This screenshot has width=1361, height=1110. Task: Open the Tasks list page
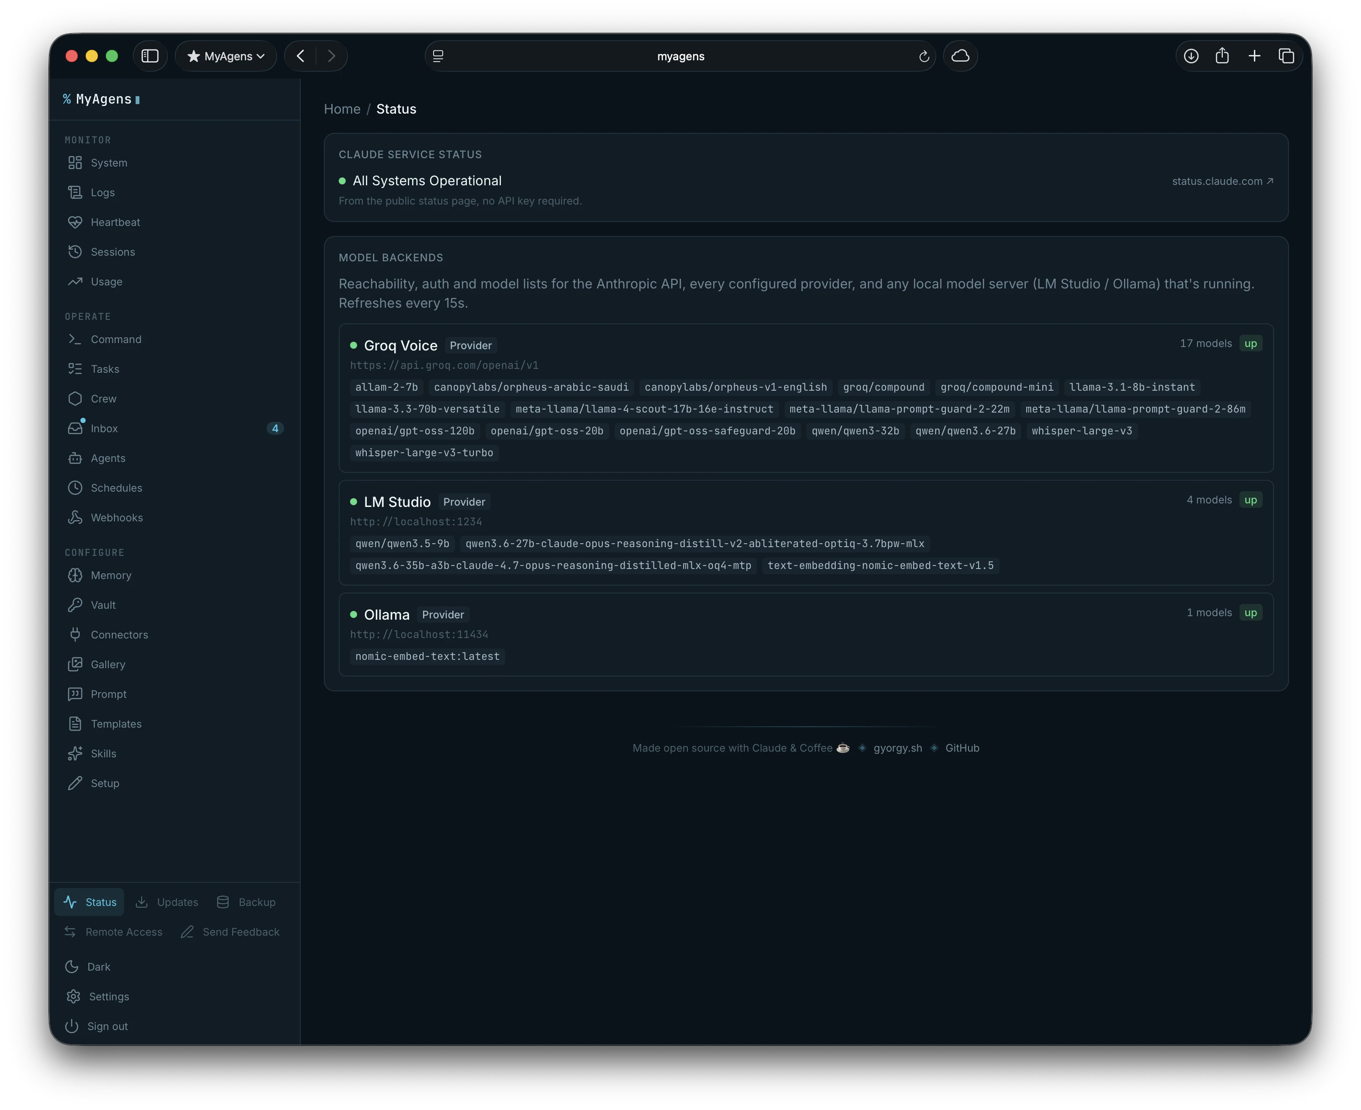pos(94,369)
